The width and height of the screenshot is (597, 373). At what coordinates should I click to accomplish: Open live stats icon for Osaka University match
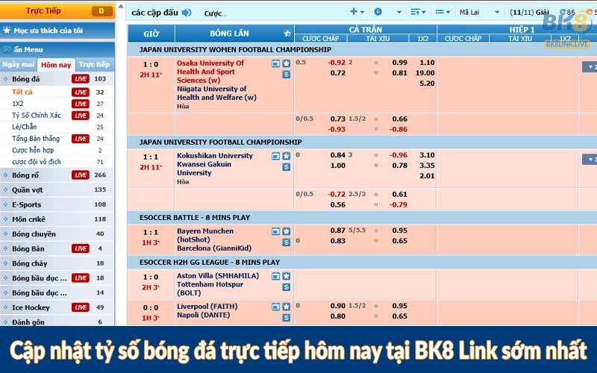click(275, 63)
